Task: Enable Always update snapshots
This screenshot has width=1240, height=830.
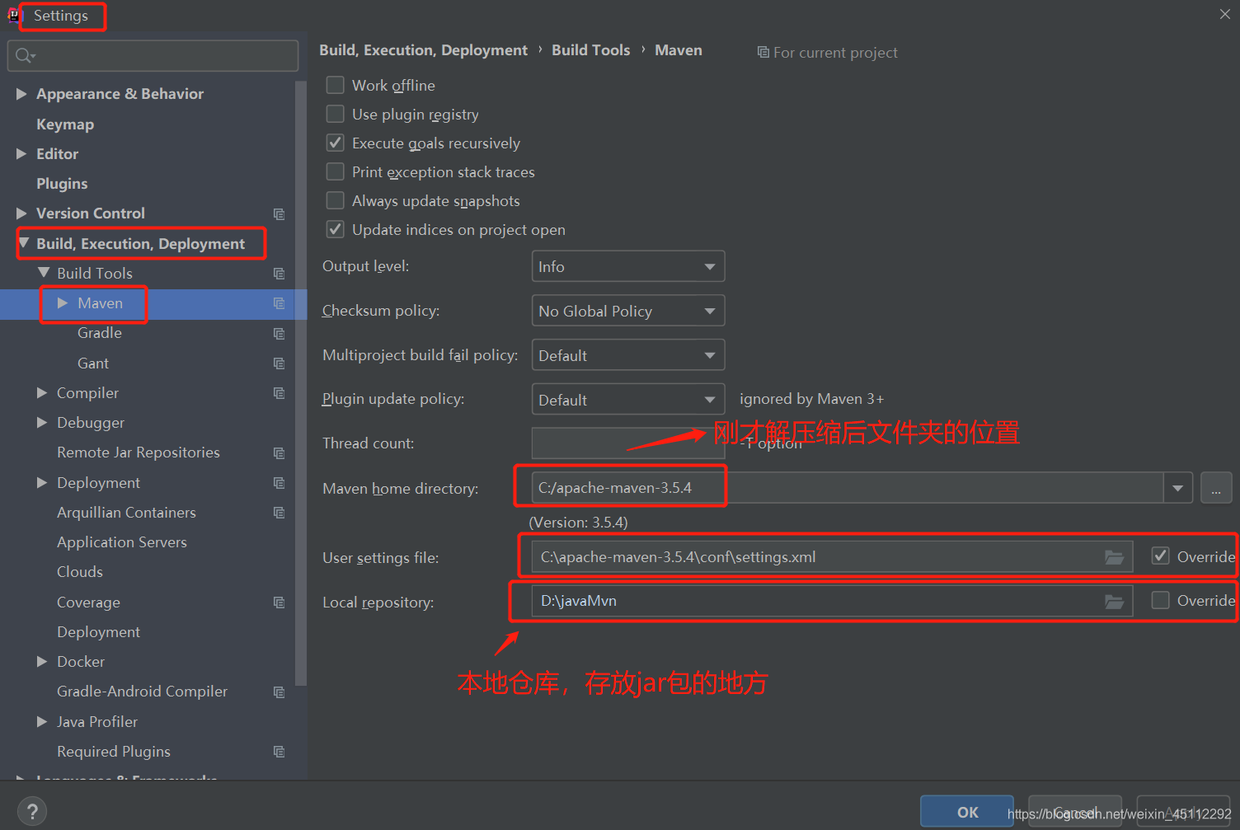Action: pos(336,200)
